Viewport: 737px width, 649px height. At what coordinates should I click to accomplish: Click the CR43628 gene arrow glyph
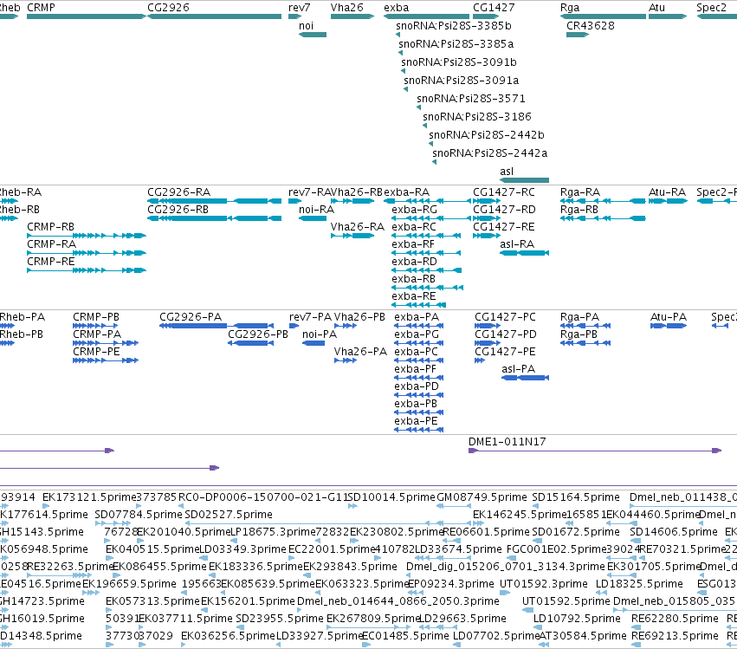click(578, 35)
